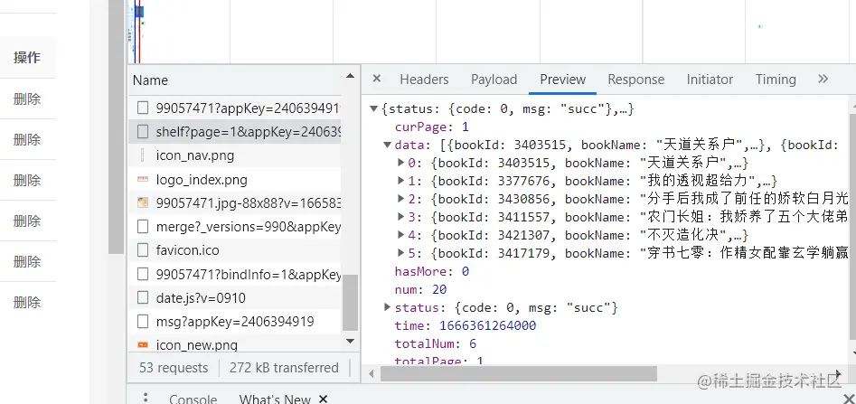Open the Console drawer tab
Image resolution: width=856 pixels, height=404 pixels.
pyautogui.click(x=193, y=399)
